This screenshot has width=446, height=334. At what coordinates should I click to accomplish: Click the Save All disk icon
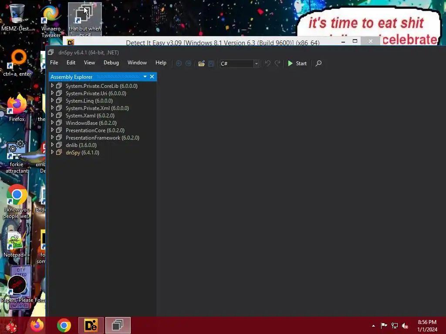tap(211, 63)
